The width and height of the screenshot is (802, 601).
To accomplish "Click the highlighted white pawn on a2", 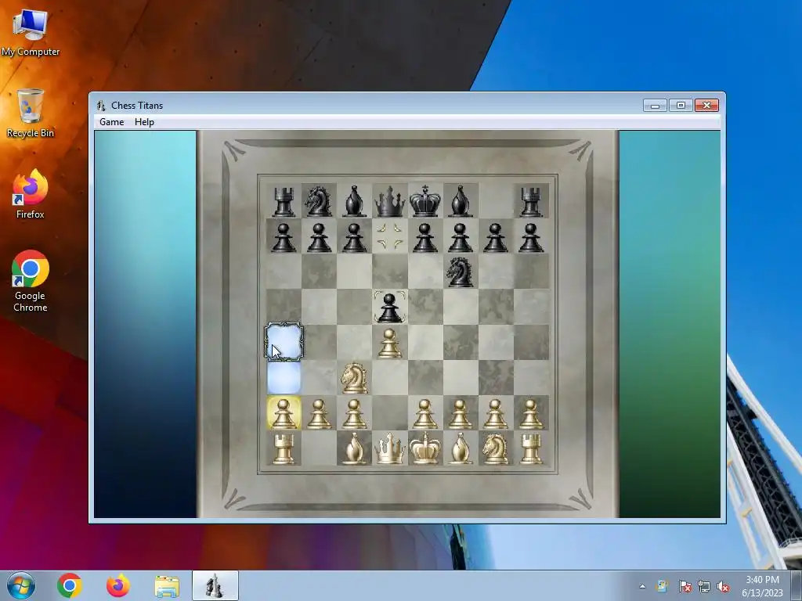I will 284,413.
